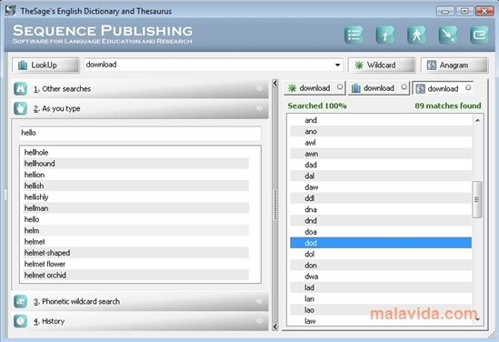
Task: Click the clock icon beside History
Action: point(20,321)
